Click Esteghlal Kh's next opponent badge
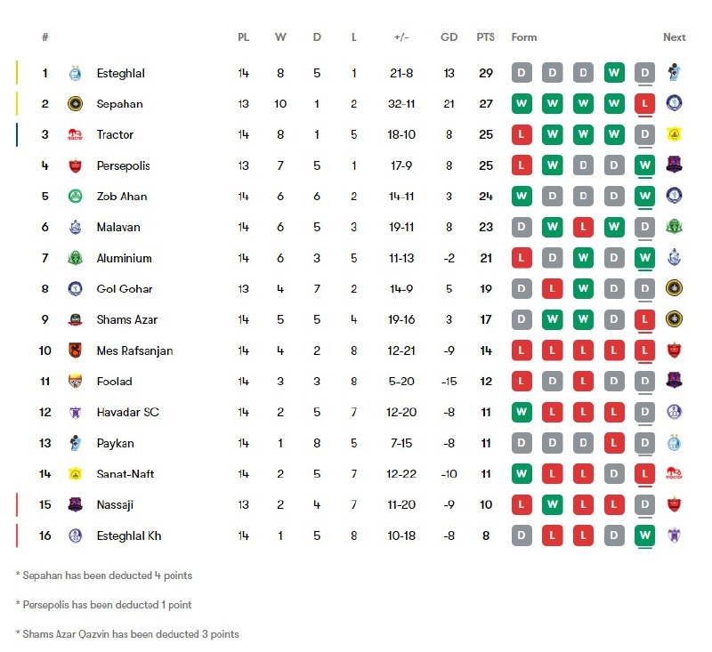 coord(675,535)
